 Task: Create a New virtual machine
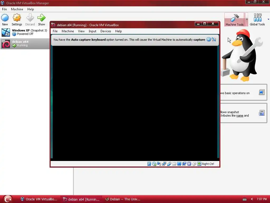pyautogui.click(x=5, y=20)
